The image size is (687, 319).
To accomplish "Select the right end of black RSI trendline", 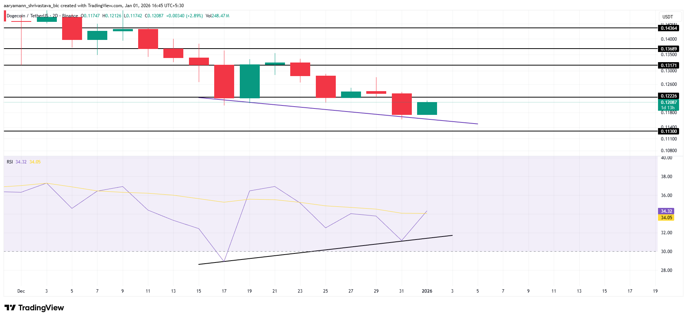I will [x=451, y=235].
